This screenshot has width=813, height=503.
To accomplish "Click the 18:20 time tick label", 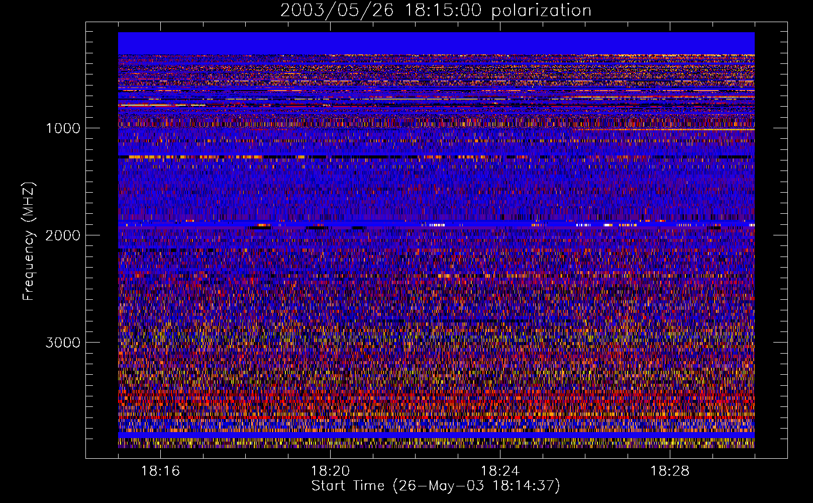I will click(x=330, y=471).
